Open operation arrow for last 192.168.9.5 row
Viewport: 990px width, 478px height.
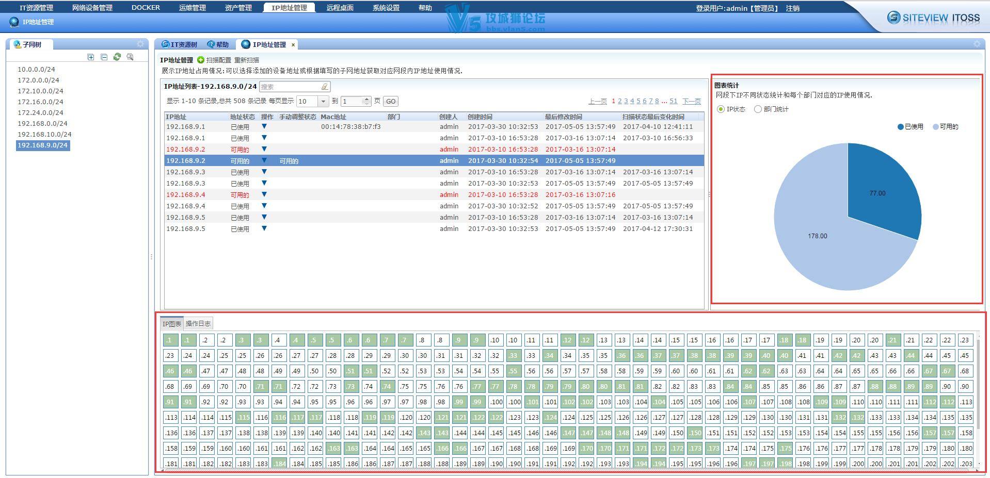click(264, 228)
